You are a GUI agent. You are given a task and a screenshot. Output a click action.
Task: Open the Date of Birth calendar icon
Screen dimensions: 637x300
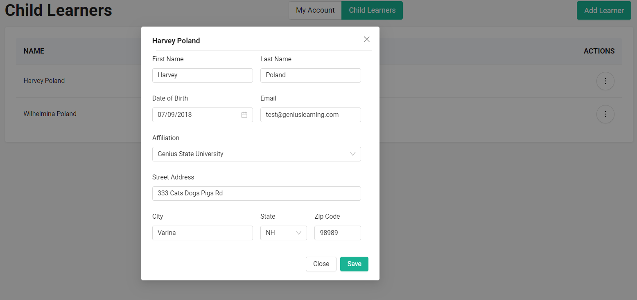244,115
